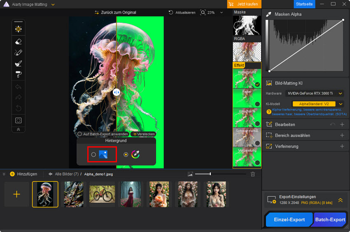Open Bereich auswählen menu item
Screen dimensions: 350x232
(292, 135)
